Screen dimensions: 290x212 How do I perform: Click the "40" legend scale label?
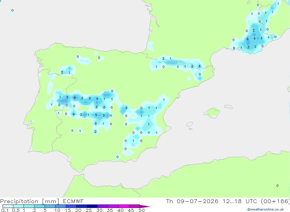tap(121, 210)
